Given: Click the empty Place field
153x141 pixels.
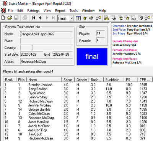Looking at the screenshot, I should coord(47,41).
